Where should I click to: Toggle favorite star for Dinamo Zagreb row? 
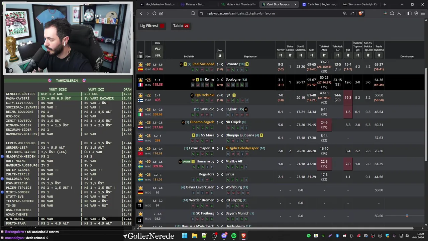point(140,123)
